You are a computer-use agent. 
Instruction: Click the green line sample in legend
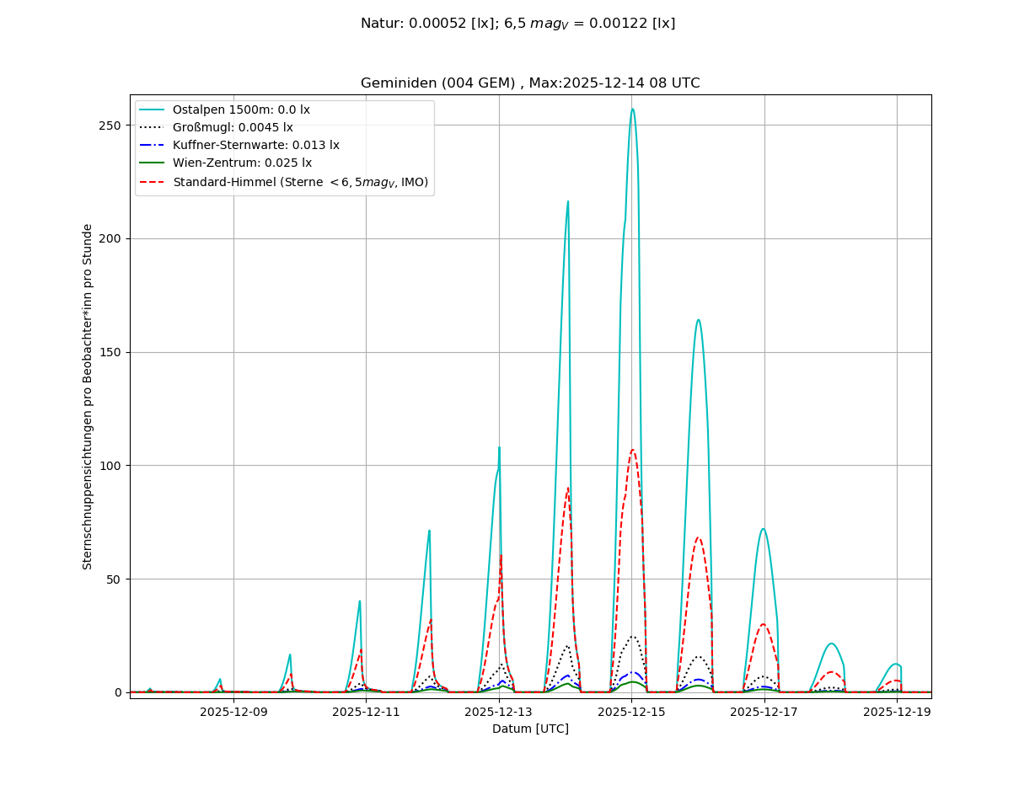coord(153,163)
